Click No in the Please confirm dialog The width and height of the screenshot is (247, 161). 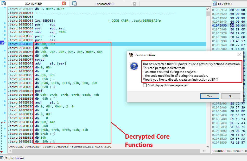coord(231,96)
